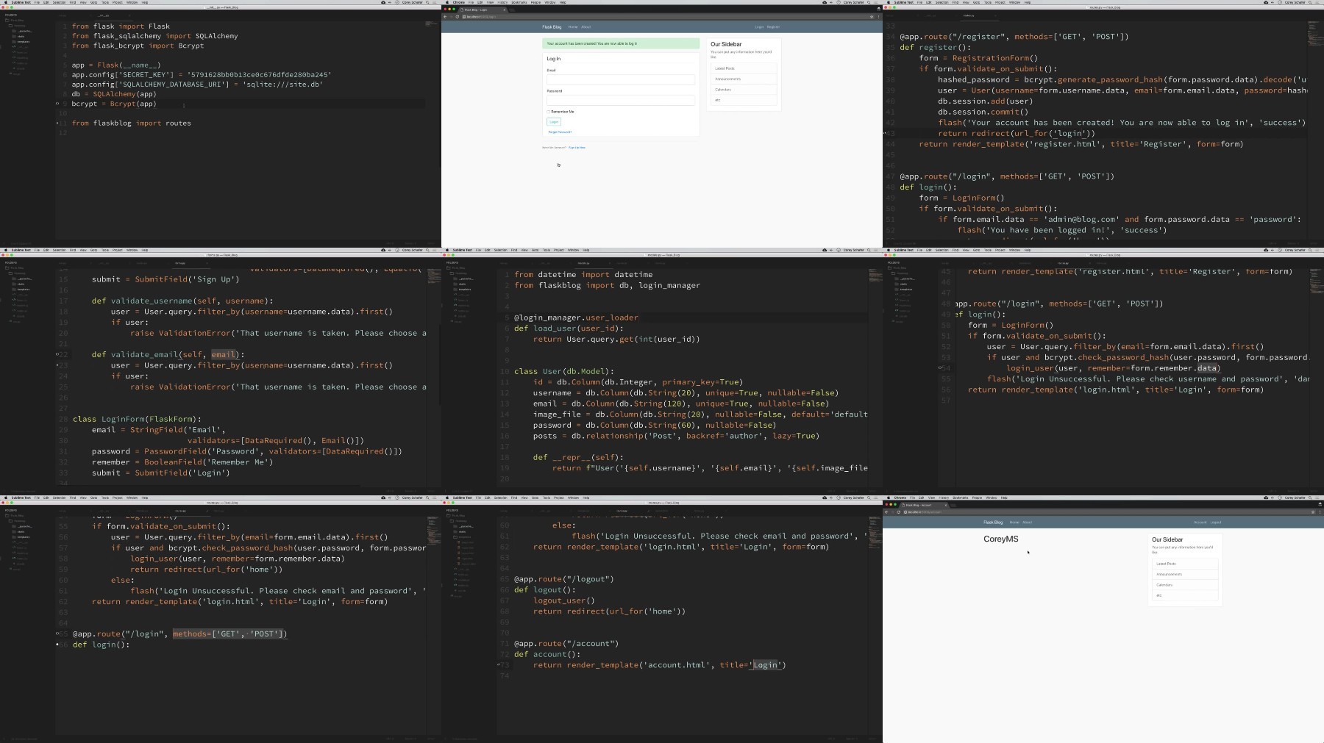The image size is (1324, 743).
Task: Click the 'db.session.commit()' line
Action: pos(983,112)
